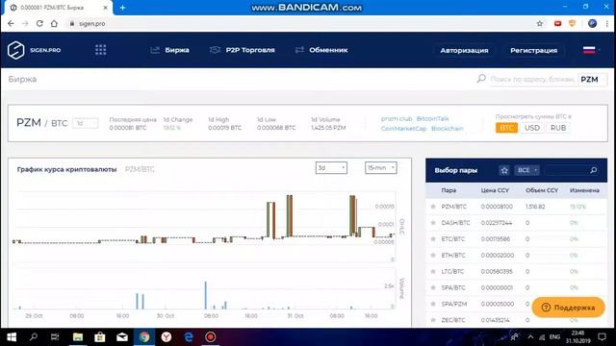Open a new browser tab
This screenshot has height=346, width=616.
(122, 8)
